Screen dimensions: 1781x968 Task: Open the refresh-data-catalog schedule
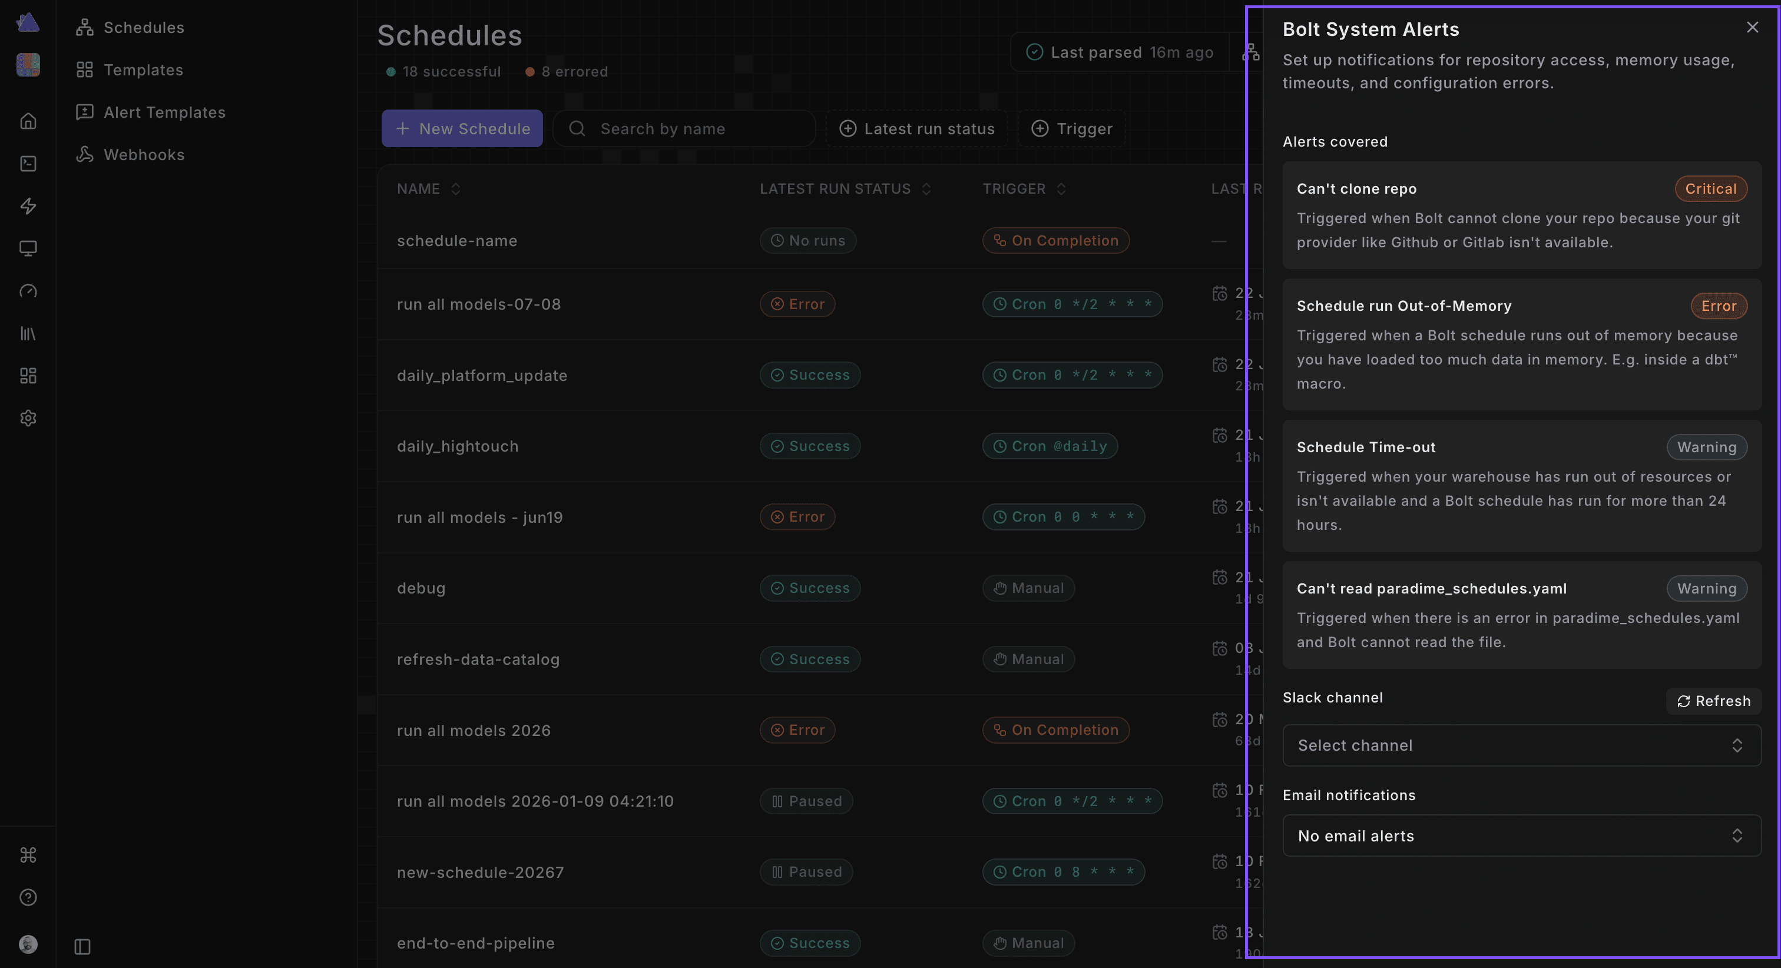(478, 659)
